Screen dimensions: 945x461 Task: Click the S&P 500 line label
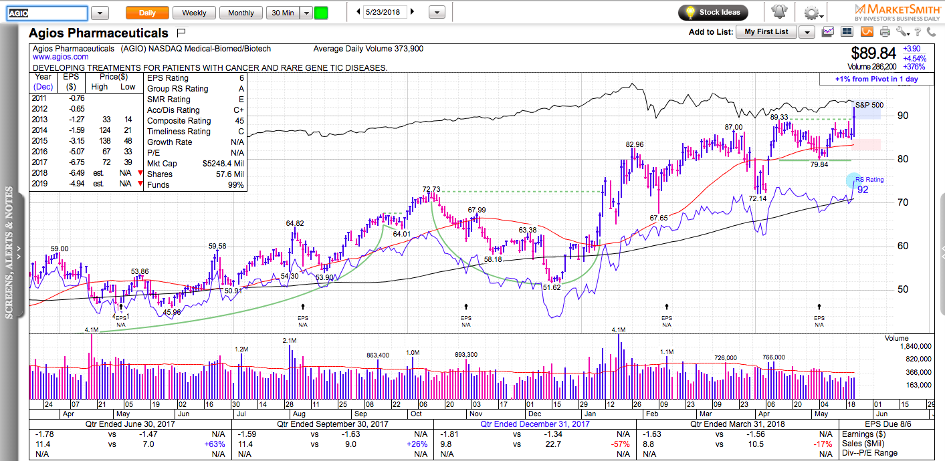coord(869,105)
